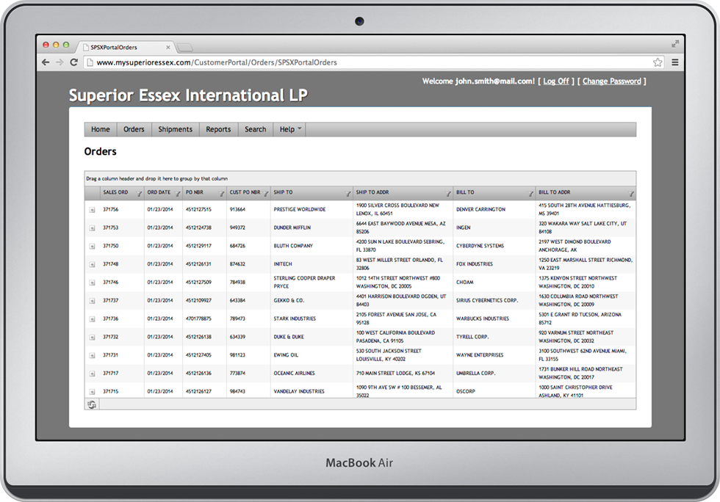Expand order row 371715
Viewport: 720px width, 502px height.
[93, 392]
